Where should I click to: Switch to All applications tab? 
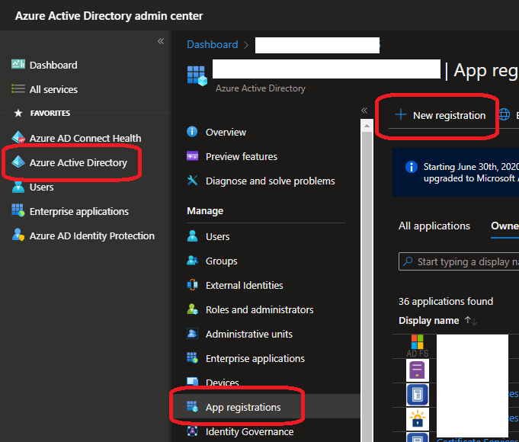pyautogui.click(x=434, y=226)
